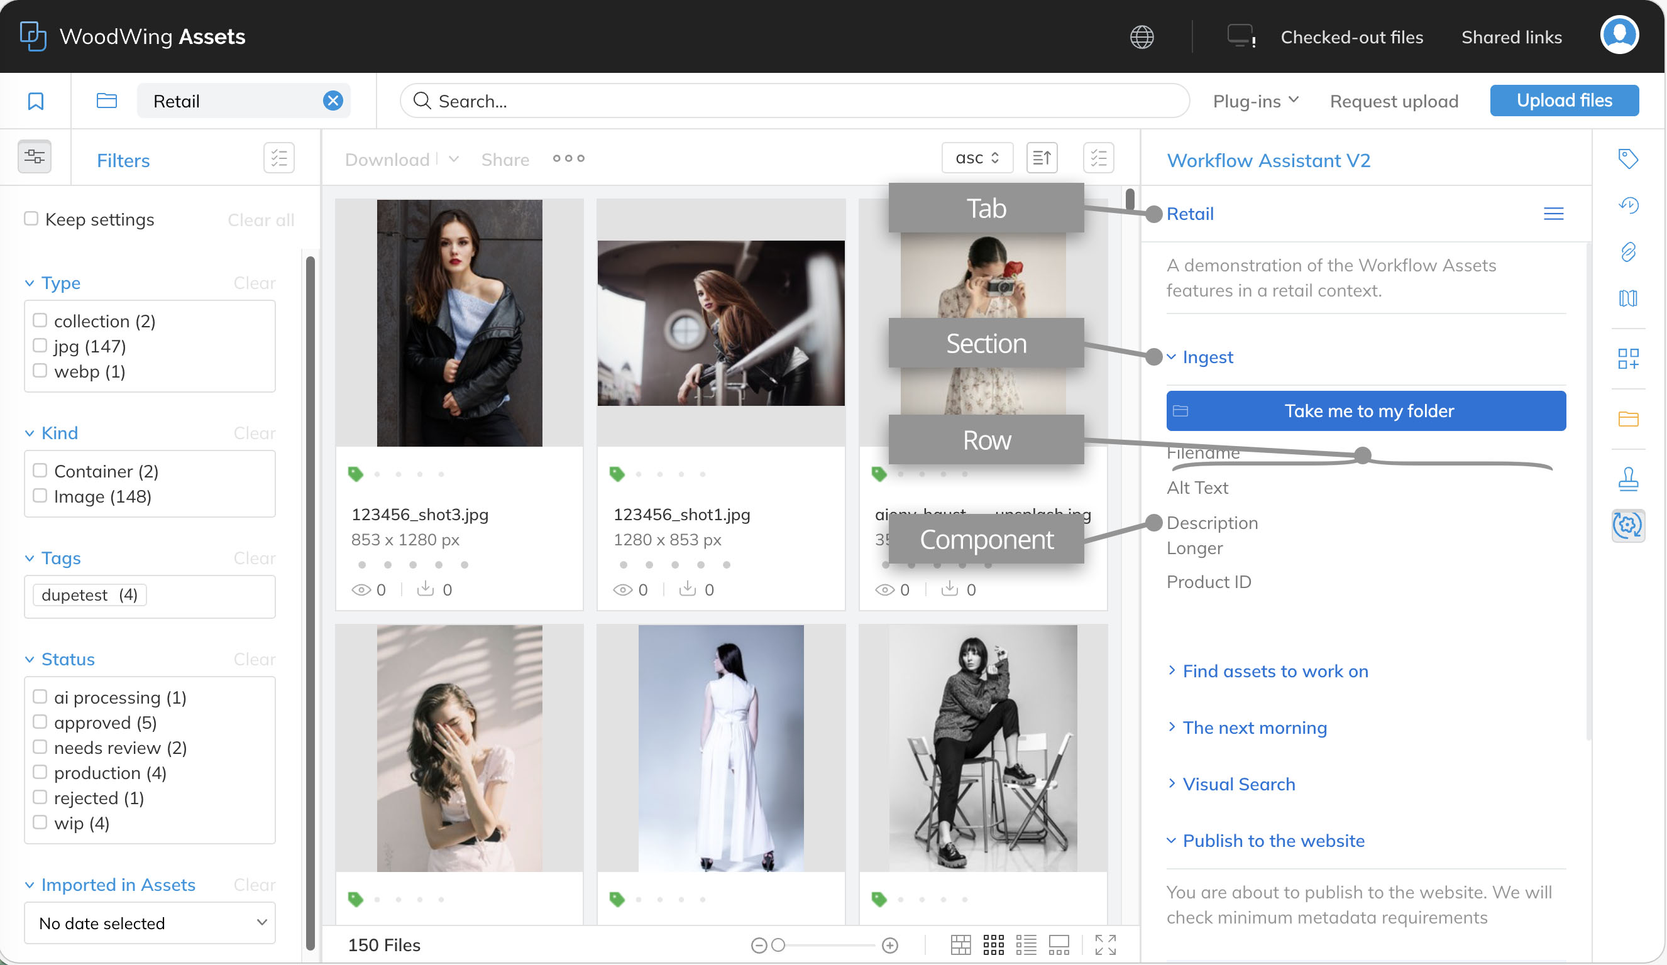This screenshot has width=1667, height=965.
Task: Check the approved (5) status filter
Action: (40, 722)
